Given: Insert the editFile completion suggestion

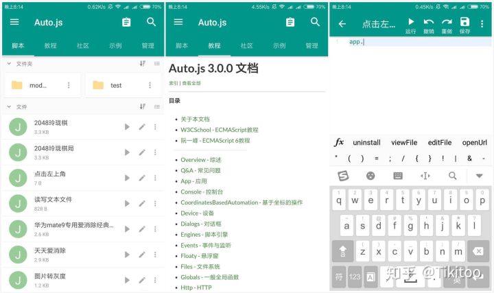Looking at the screenshot, I should 440,143.
